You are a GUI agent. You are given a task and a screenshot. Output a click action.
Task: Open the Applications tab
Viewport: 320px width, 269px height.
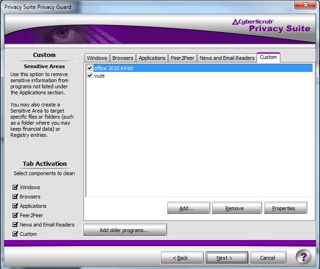click(152, 58)
